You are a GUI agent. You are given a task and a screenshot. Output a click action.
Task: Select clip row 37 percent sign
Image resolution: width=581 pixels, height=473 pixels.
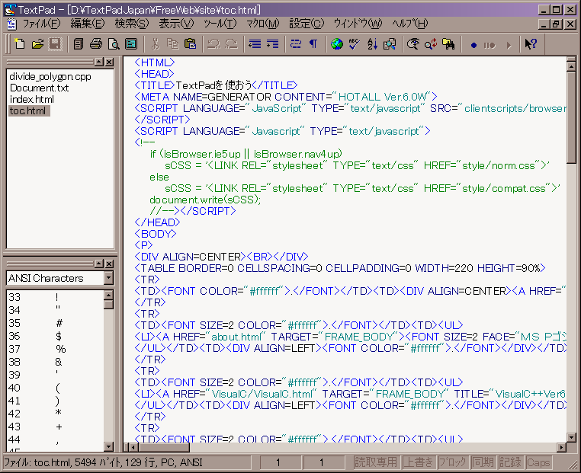pos(56,349)
